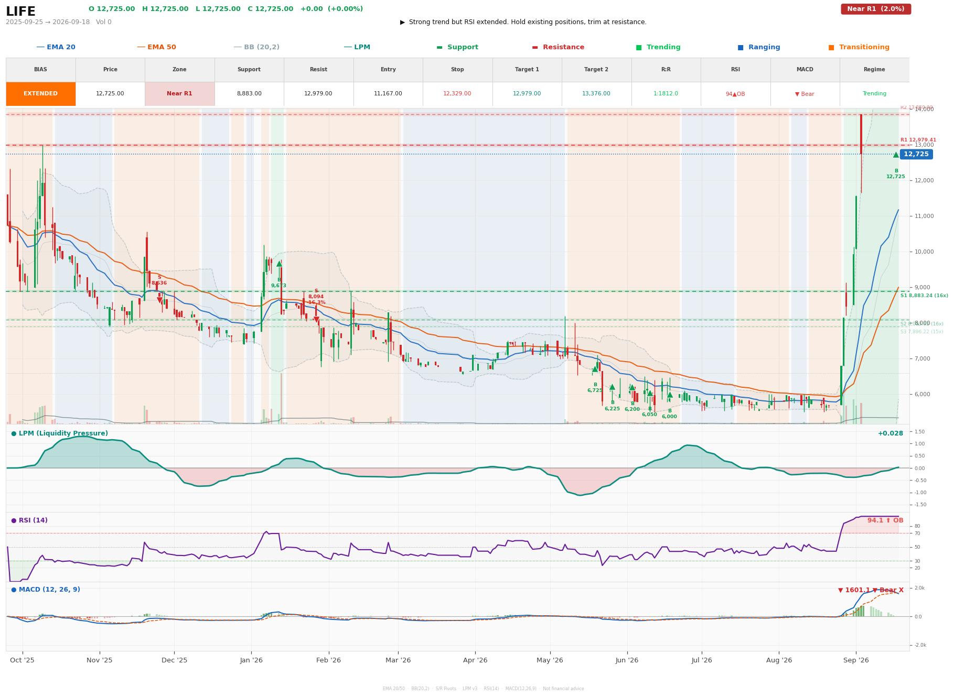
Task: Click the S 8,094 -16.3% sell label
Action: click(x=316, y=297)
